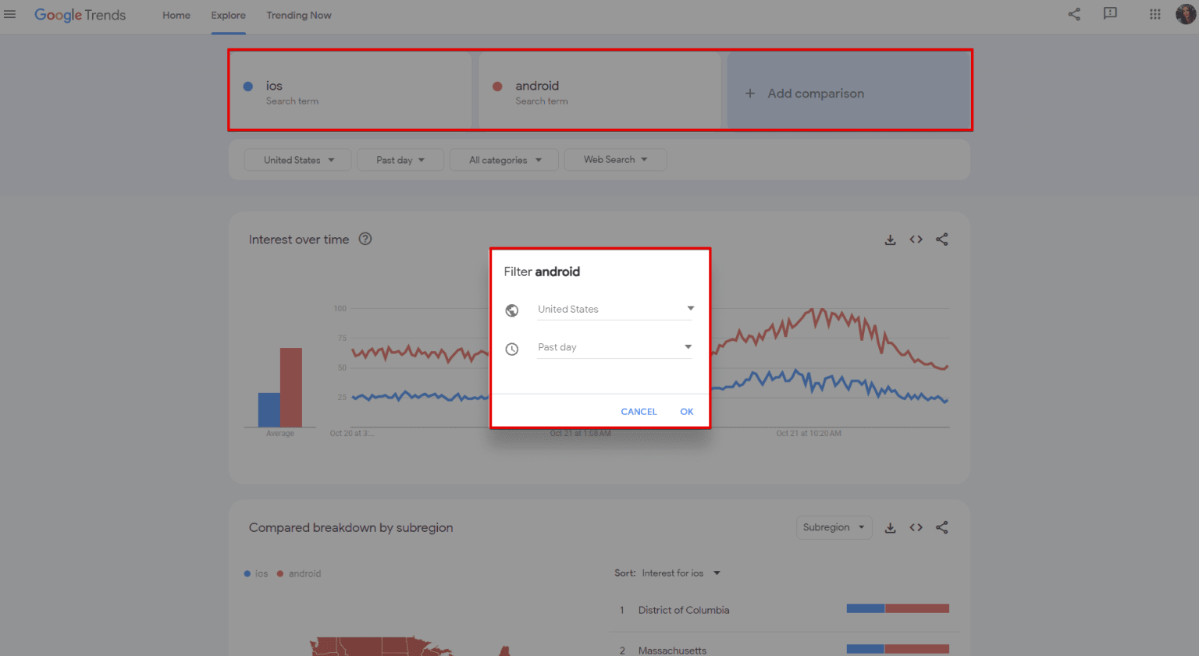This screenshot has height=656, width=1199.
Task: Open the embed code for Interest over time
Action: coord(916,239)
